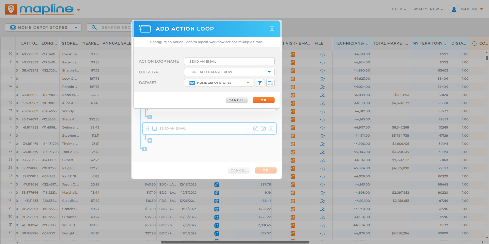
Task: Sort by Technicians column header
Action: tap(351, 44)
